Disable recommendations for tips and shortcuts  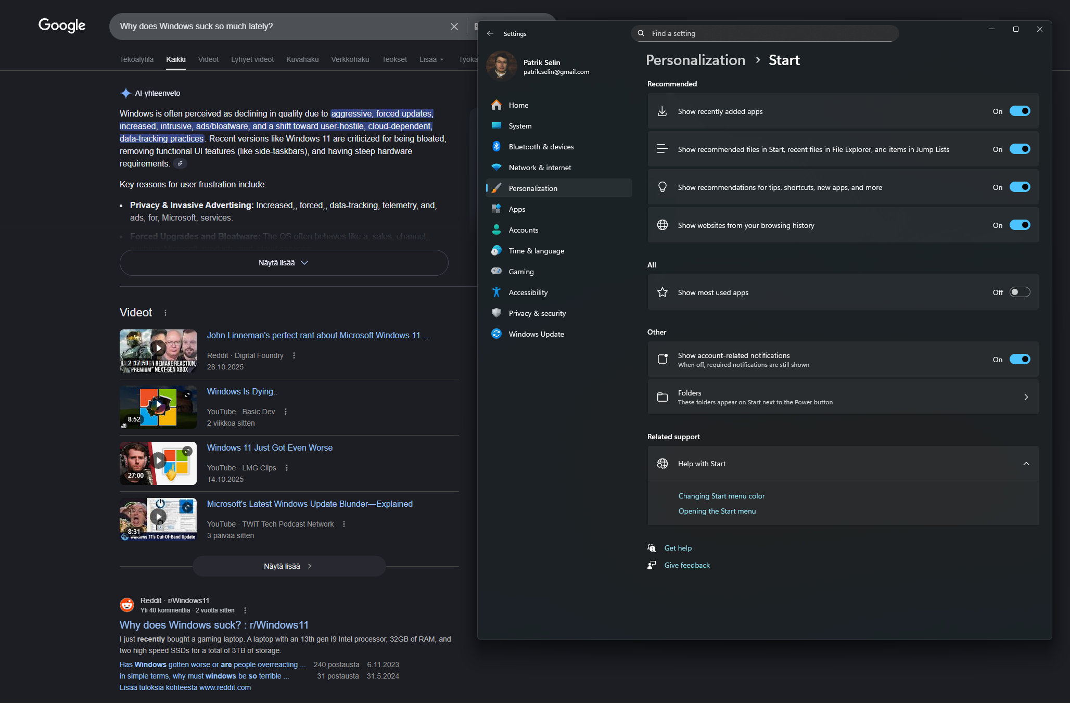pos(1020,187)
